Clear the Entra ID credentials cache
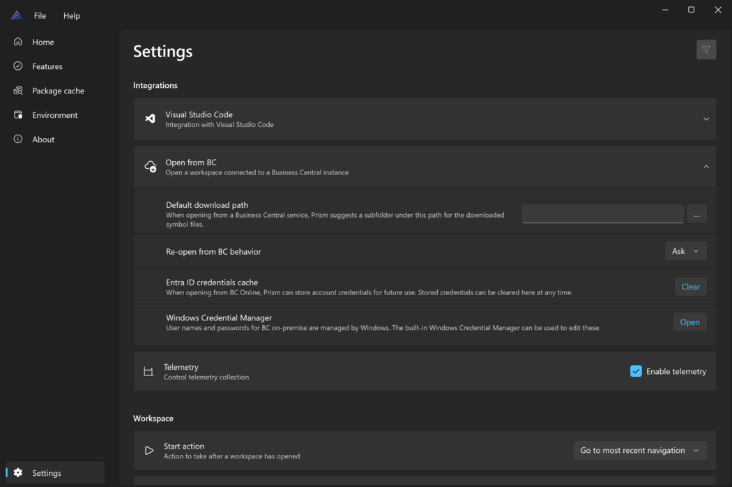The image size is (732, 487). [x=690, y=287]
